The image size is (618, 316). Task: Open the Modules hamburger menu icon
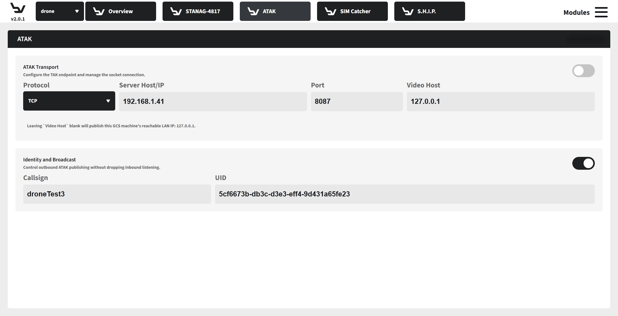[x=601, y=12]
